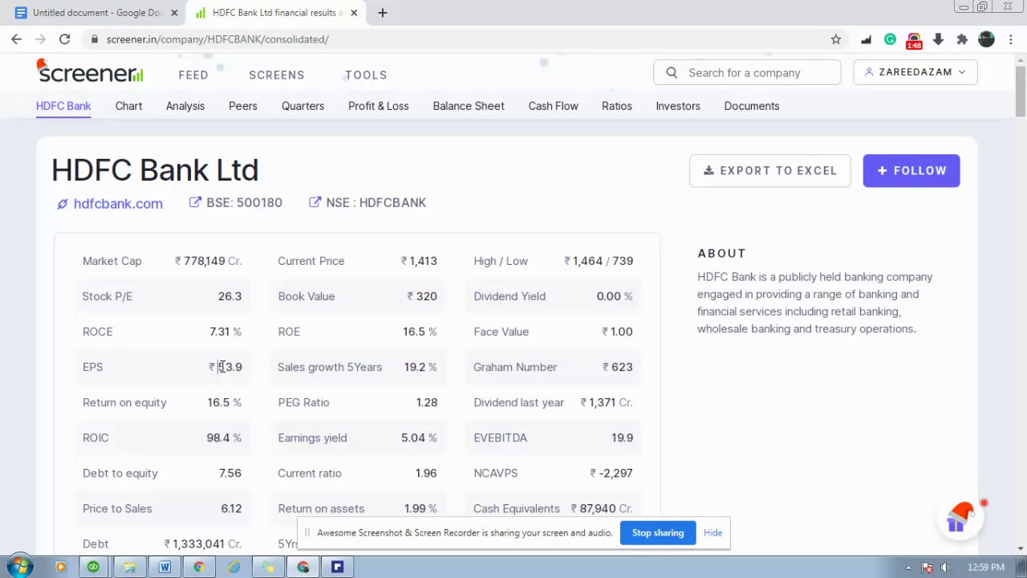The height and width of the screenshot is (578, 1027).
Task: Hide the screen sharing notification
Action: point(712,533)
